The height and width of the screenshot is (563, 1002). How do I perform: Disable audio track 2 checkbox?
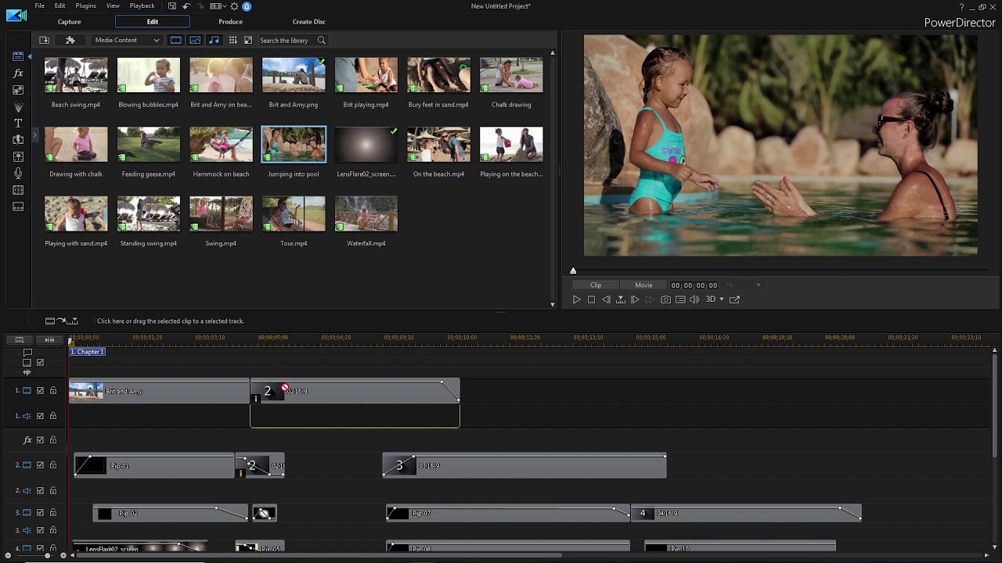[x=40, y=490]
